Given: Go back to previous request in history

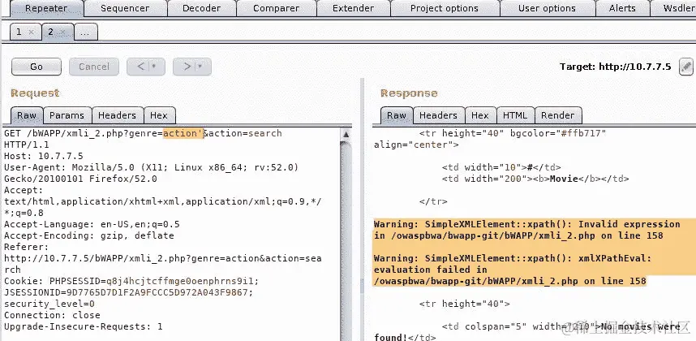Looking at the screenshot, I should pyautogui.click(x=140, y=67).
